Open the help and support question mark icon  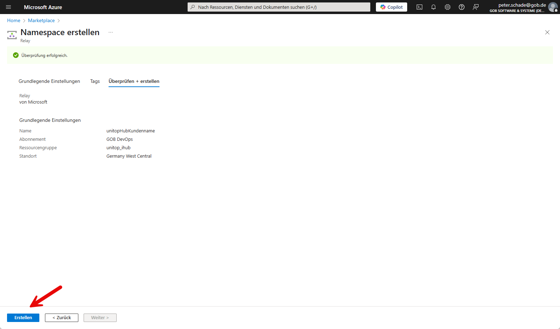[461, 7]
